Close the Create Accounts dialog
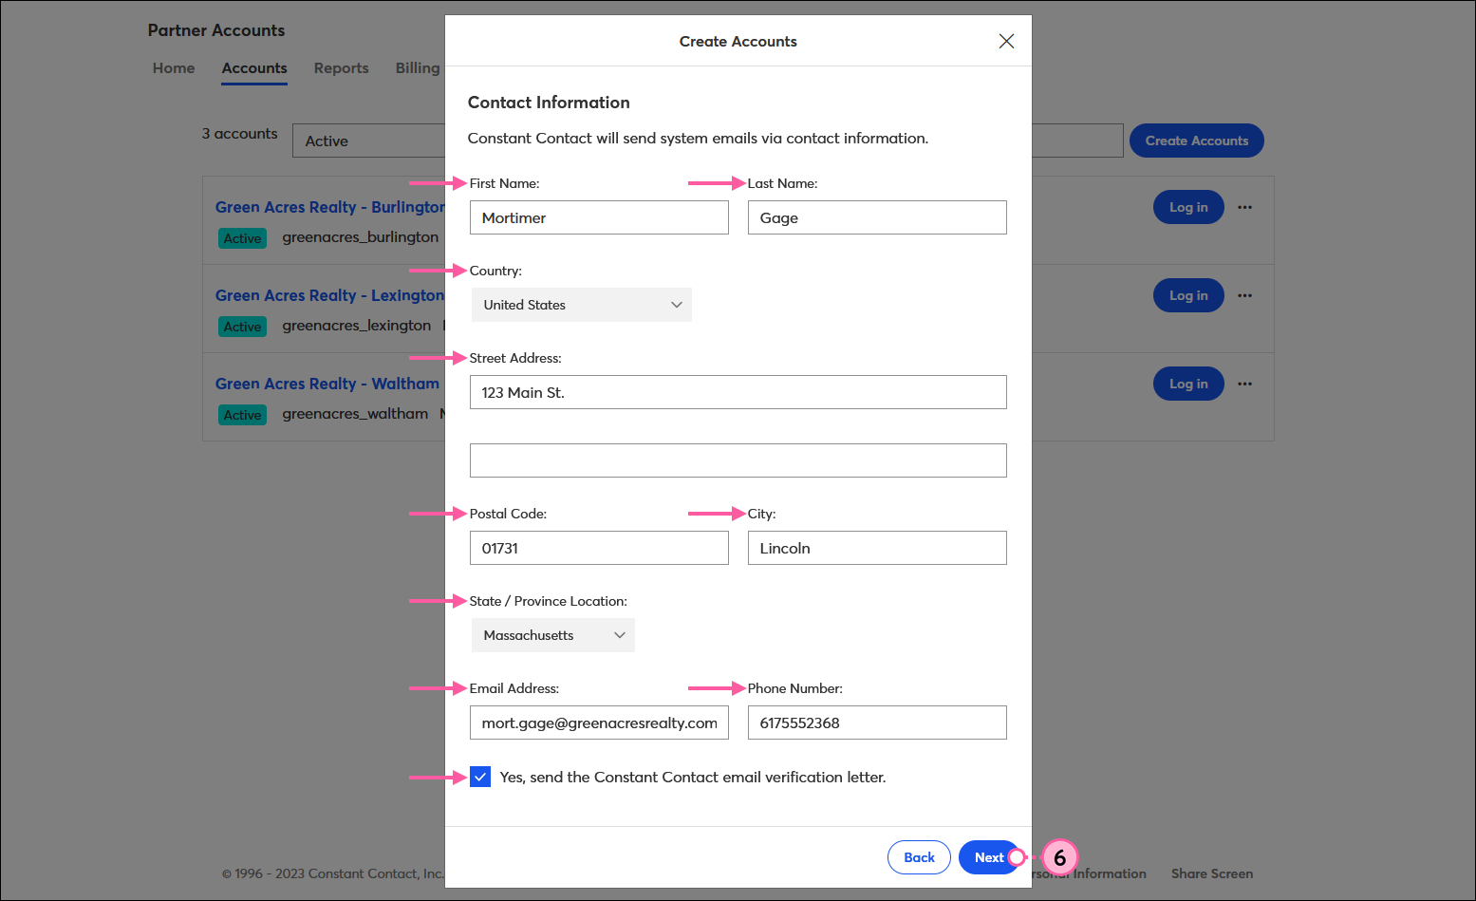This screenshot has height=901, width=1476. coord(1006,41)
